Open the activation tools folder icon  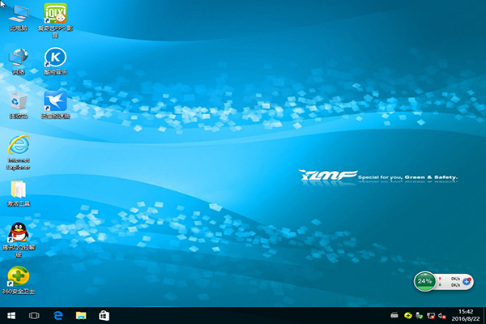click(x=19, y=193)
